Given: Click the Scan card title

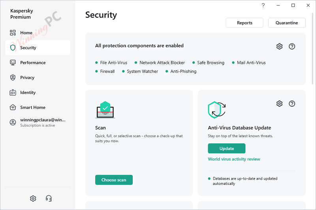Looking at the screenshot, I should pyautogui.click(x=100, y=128).
